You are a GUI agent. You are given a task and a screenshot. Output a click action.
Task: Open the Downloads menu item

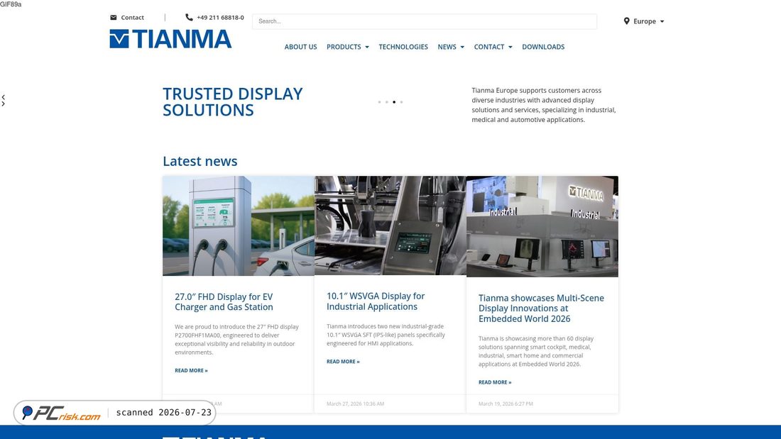click(x=543, y=47)
